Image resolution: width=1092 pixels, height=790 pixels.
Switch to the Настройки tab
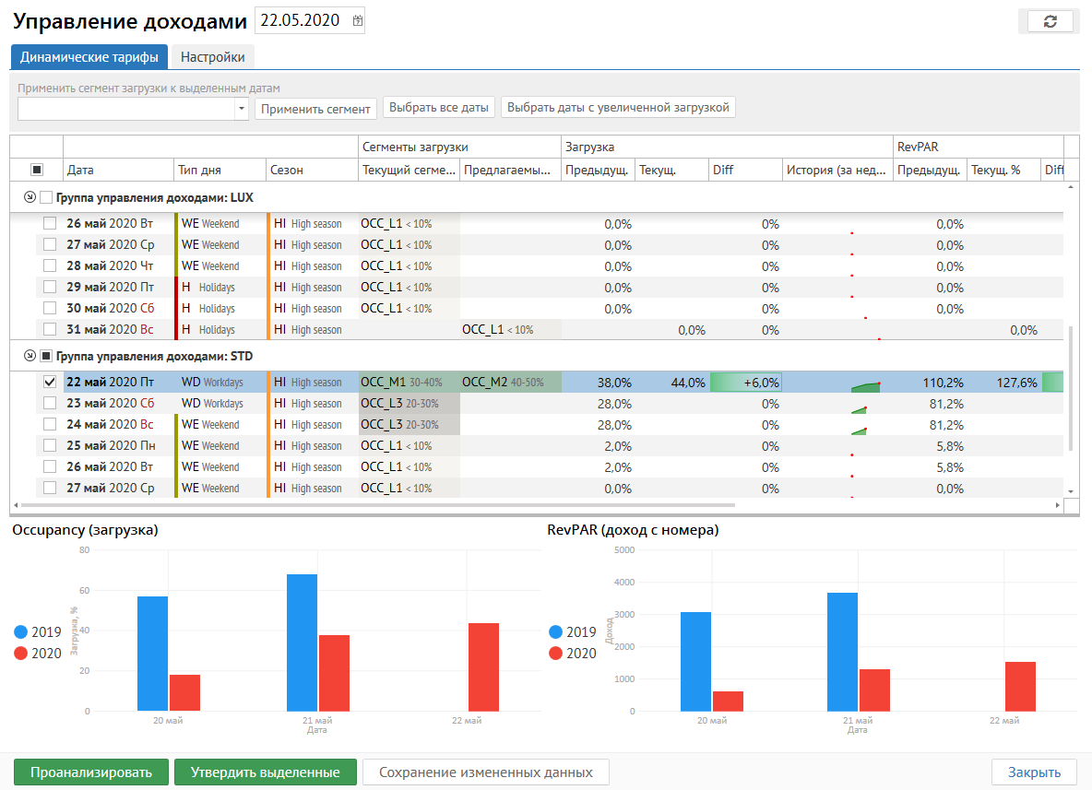click(x=212, y=57)
